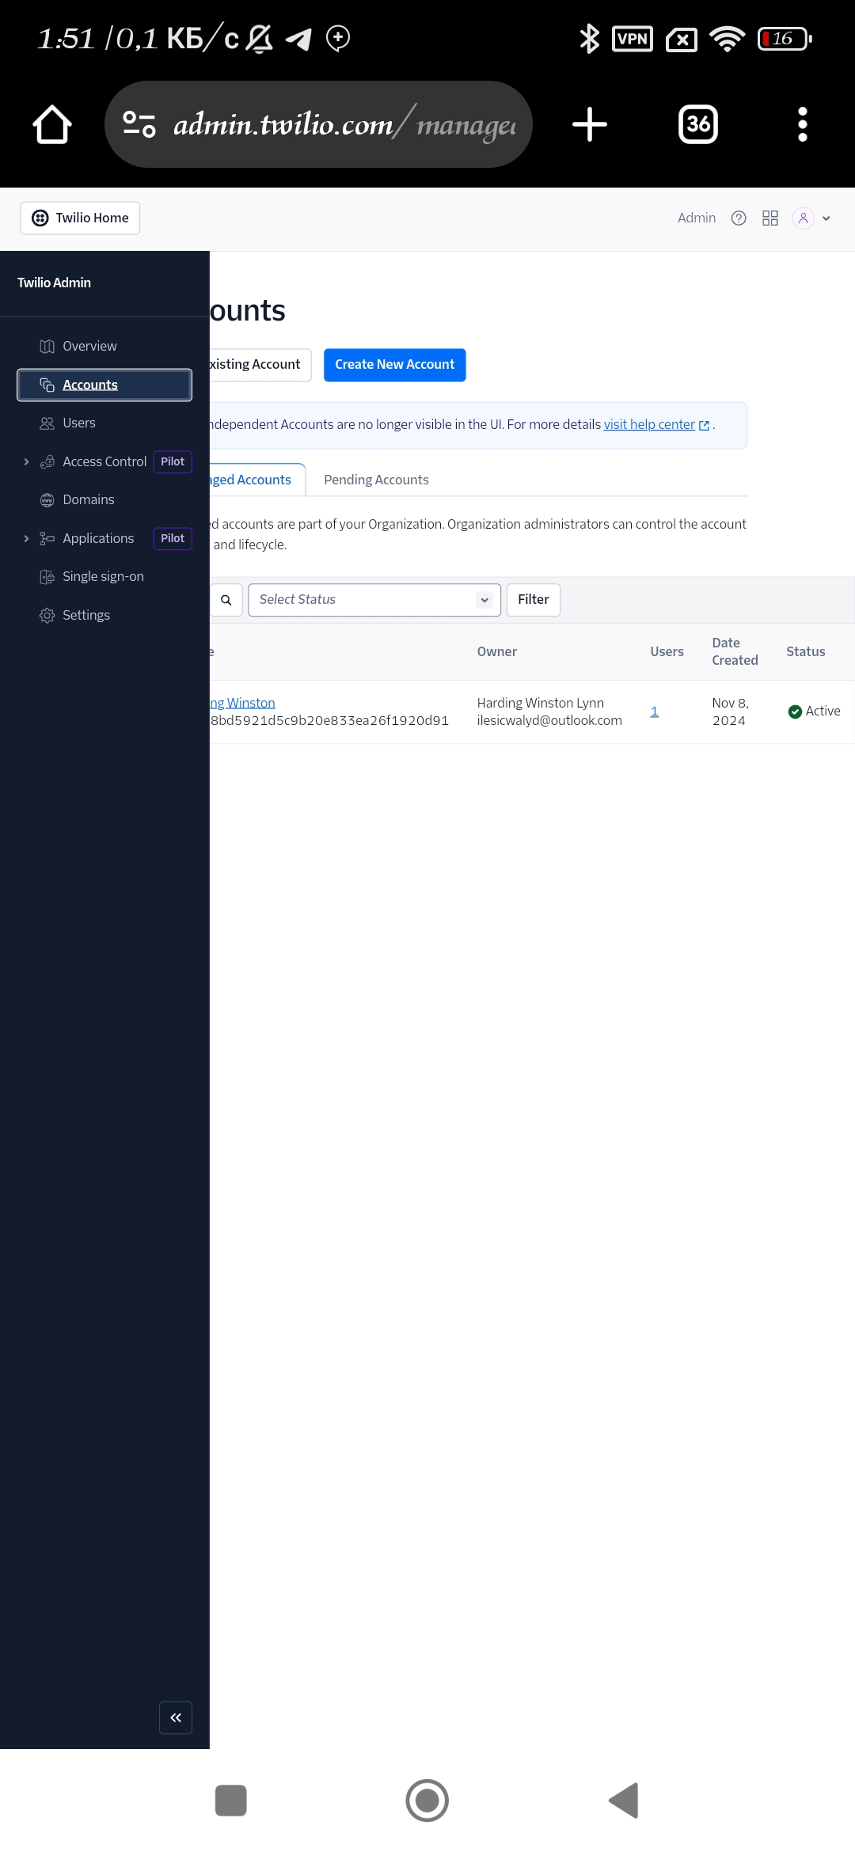Open the visit help center link
855x1852 pixels.
coord(649,425)
